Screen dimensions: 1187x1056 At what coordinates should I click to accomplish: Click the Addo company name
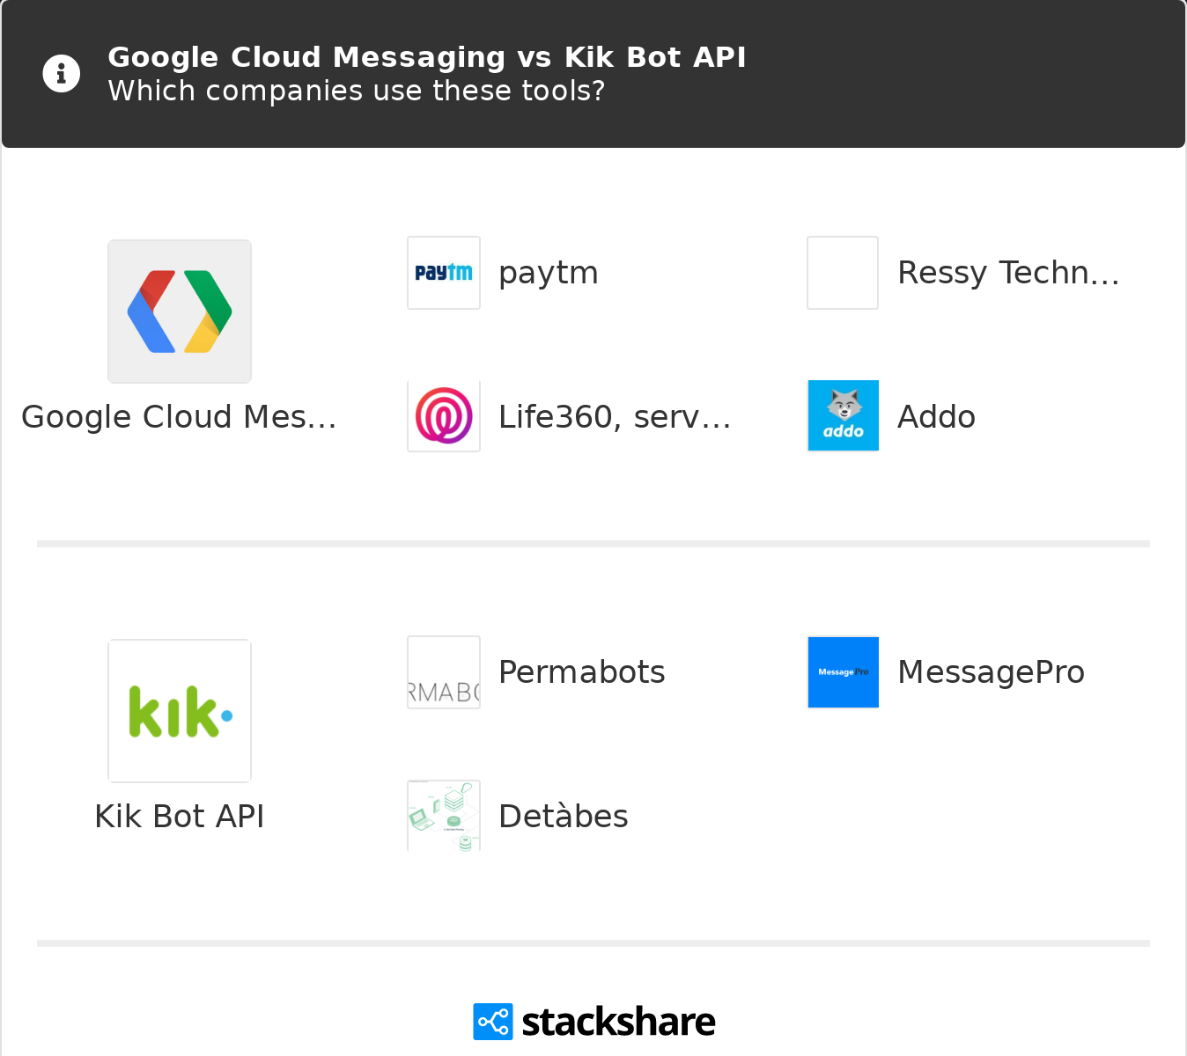pos(936,417)
